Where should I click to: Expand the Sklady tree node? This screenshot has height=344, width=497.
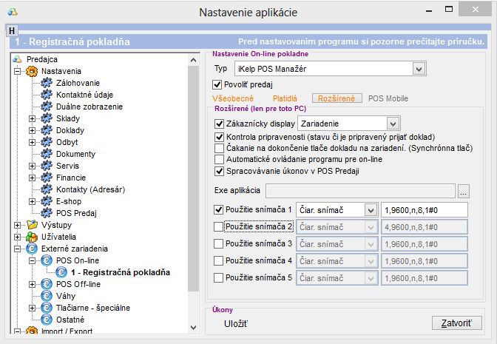32,118
